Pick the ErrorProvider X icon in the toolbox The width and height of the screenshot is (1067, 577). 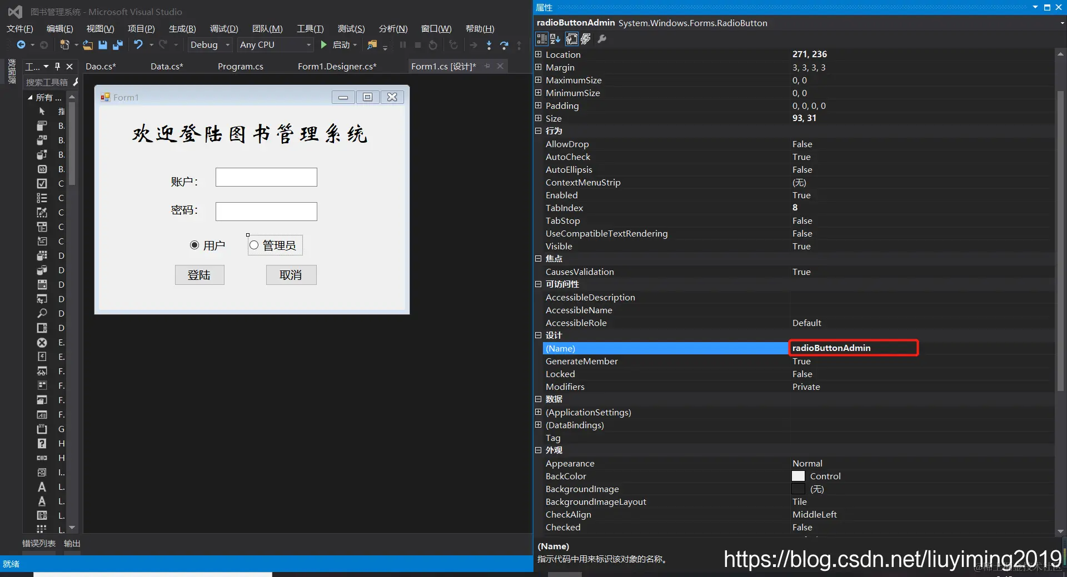pos(42,343)
